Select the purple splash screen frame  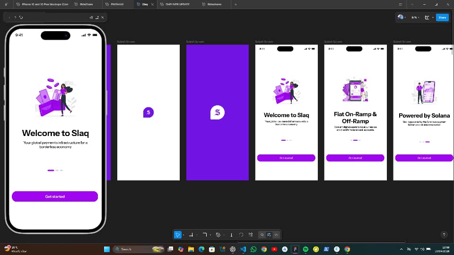click(x=218, y=112)
